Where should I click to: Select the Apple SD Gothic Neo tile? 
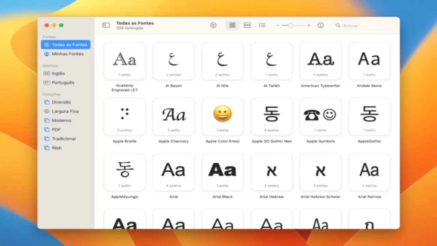pos(271,117)
